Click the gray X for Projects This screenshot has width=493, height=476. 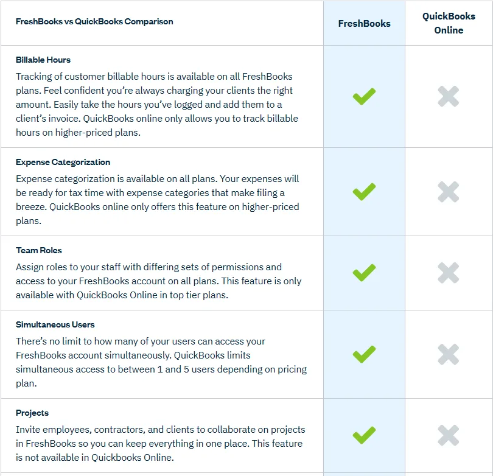click(x=449, y=435)
